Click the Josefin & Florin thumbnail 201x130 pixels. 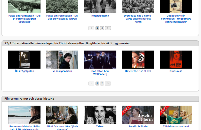pos(138,115)
